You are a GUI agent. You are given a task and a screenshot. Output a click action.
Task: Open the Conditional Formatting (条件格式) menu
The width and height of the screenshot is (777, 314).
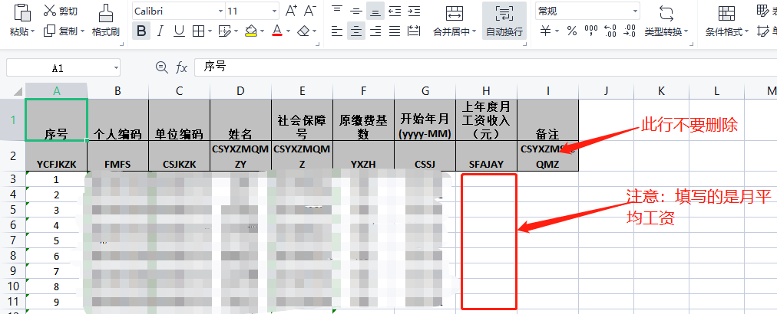(727, 21)
